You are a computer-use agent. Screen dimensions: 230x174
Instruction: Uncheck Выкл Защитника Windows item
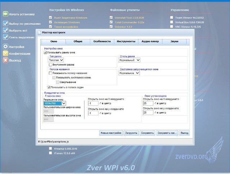click(50, 18)
